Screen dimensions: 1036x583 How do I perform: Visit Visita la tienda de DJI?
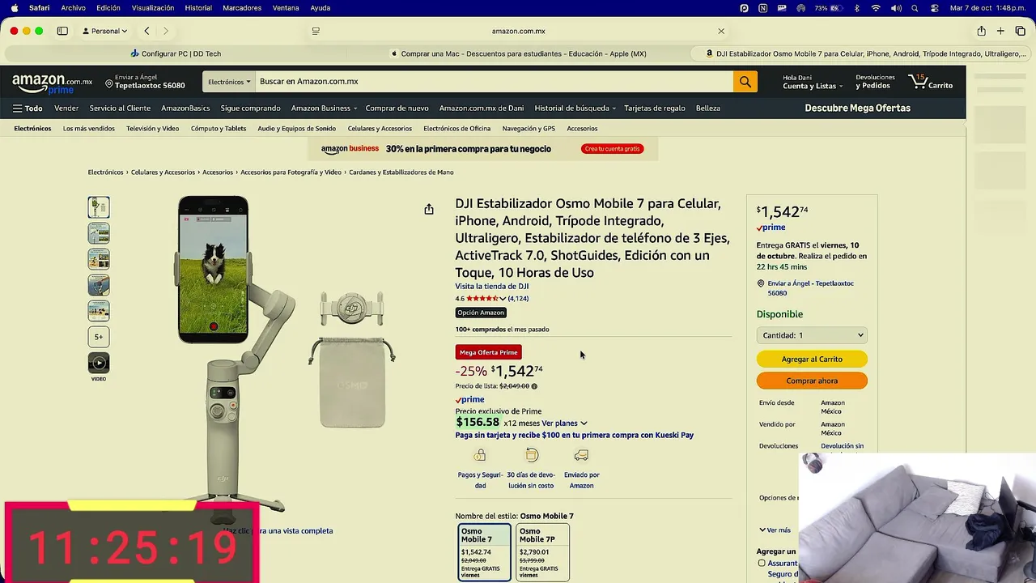click(x=492, y=287)
